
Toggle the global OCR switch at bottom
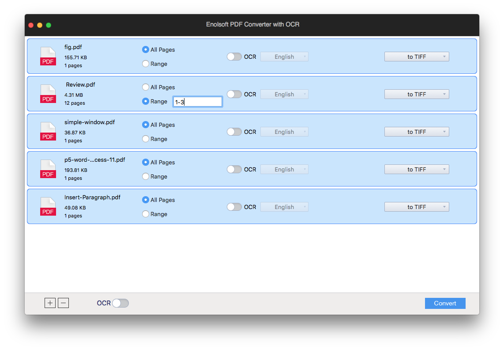tap(120, 303)
